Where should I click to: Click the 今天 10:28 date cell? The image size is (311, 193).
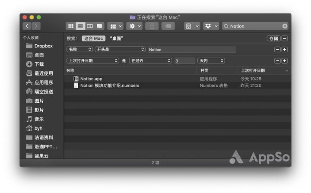(251, 79)
